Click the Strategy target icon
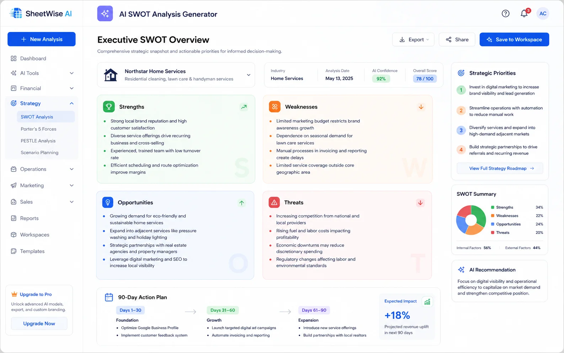This screenshot has width=564, height=353. pyautogui.click(x=14, y=103)
